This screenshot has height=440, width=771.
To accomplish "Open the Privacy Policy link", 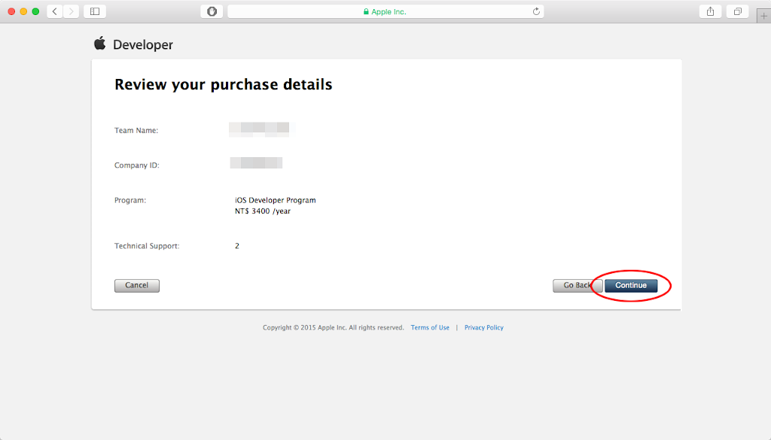I will pos(483,328).
